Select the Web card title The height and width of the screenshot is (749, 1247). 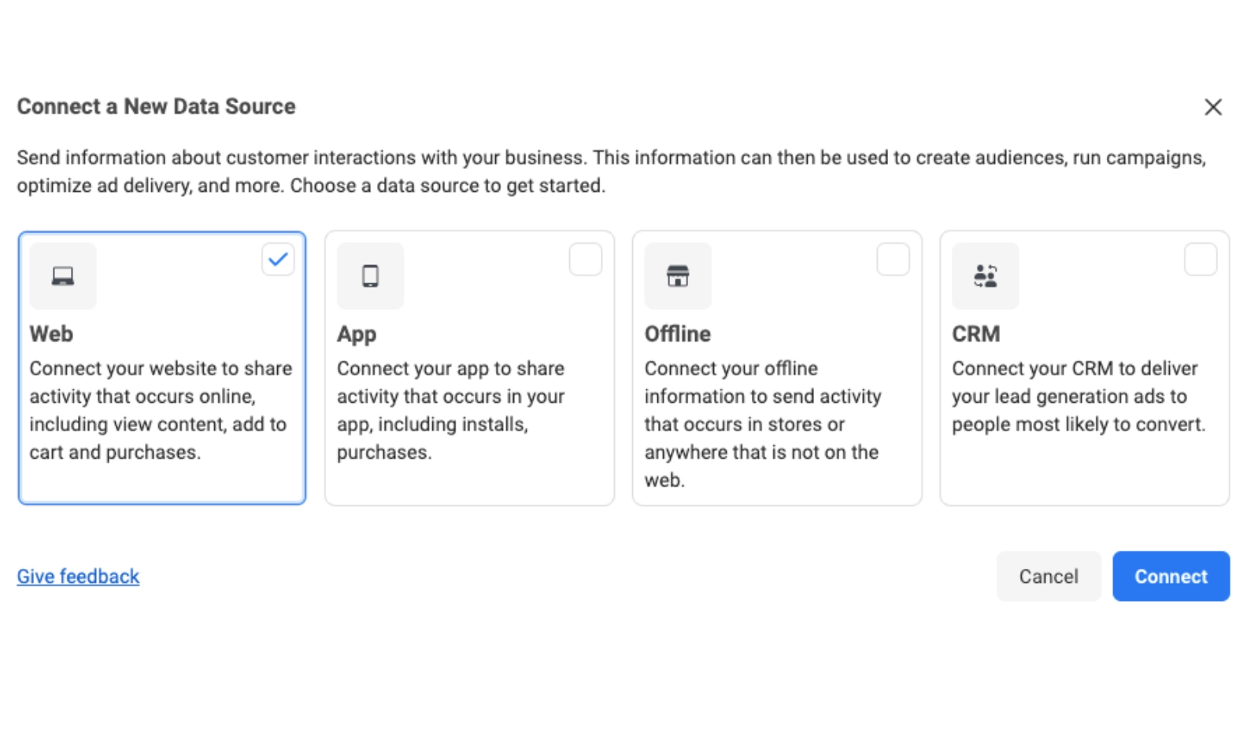pyautogui.click(x=51, y=334)
